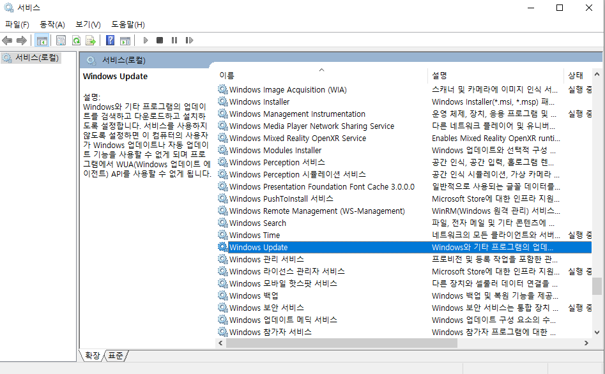Viewport: 605px width, 374px height.
Task: Switch to the 확장 tab
Action: click(x=92, y=355)
